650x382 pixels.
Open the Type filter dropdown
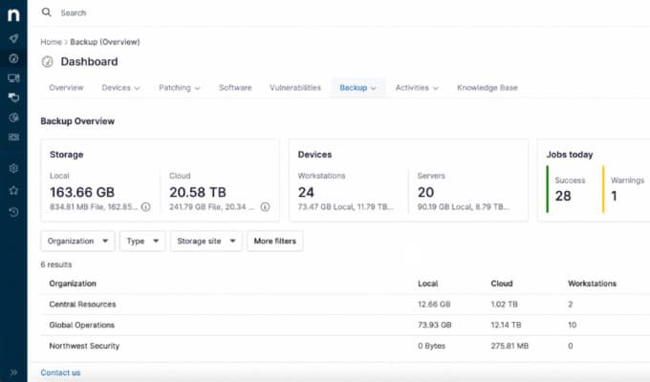(x=142, y=241)
